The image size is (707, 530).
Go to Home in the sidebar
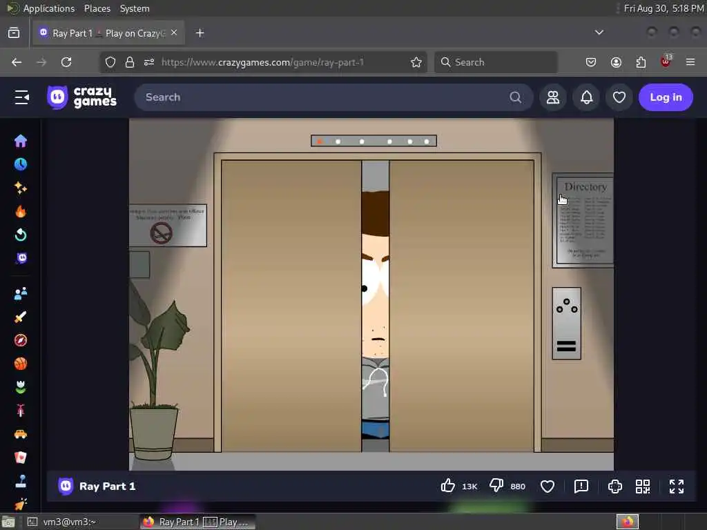coord(20,141)
